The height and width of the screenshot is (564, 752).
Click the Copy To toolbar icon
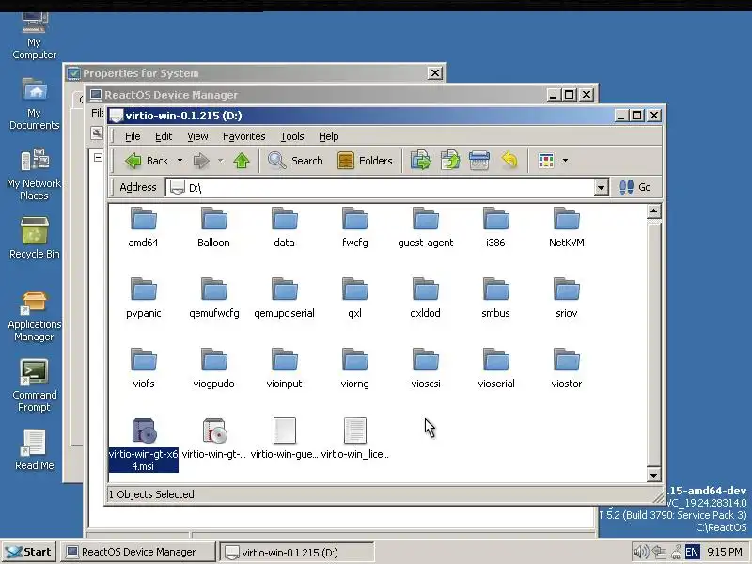coord(450,161)
